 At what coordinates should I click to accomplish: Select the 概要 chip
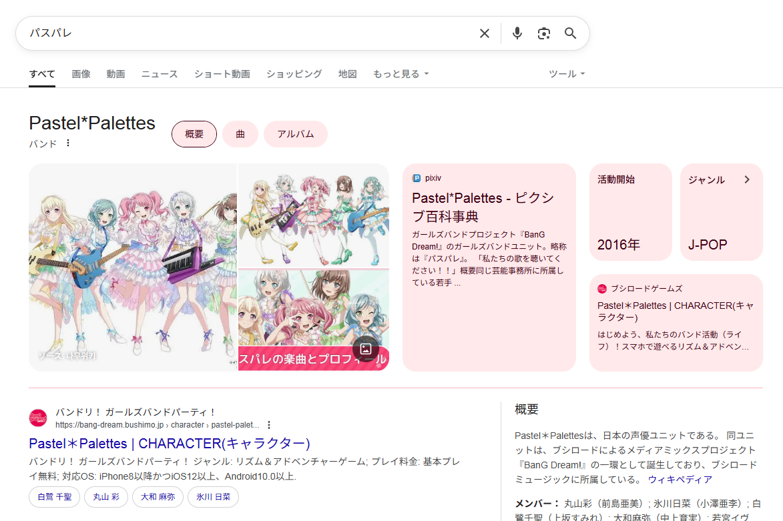pyautogui.click(x=194, y=134)
